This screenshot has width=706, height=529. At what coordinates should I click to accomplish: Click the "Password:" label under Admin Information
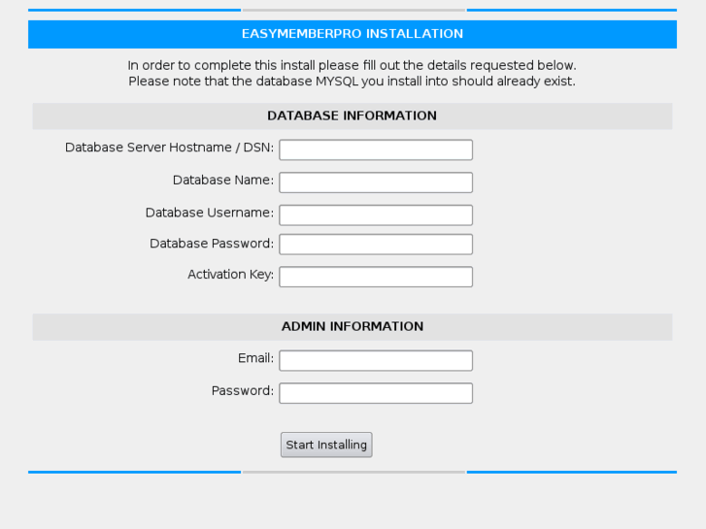[242, 391]
